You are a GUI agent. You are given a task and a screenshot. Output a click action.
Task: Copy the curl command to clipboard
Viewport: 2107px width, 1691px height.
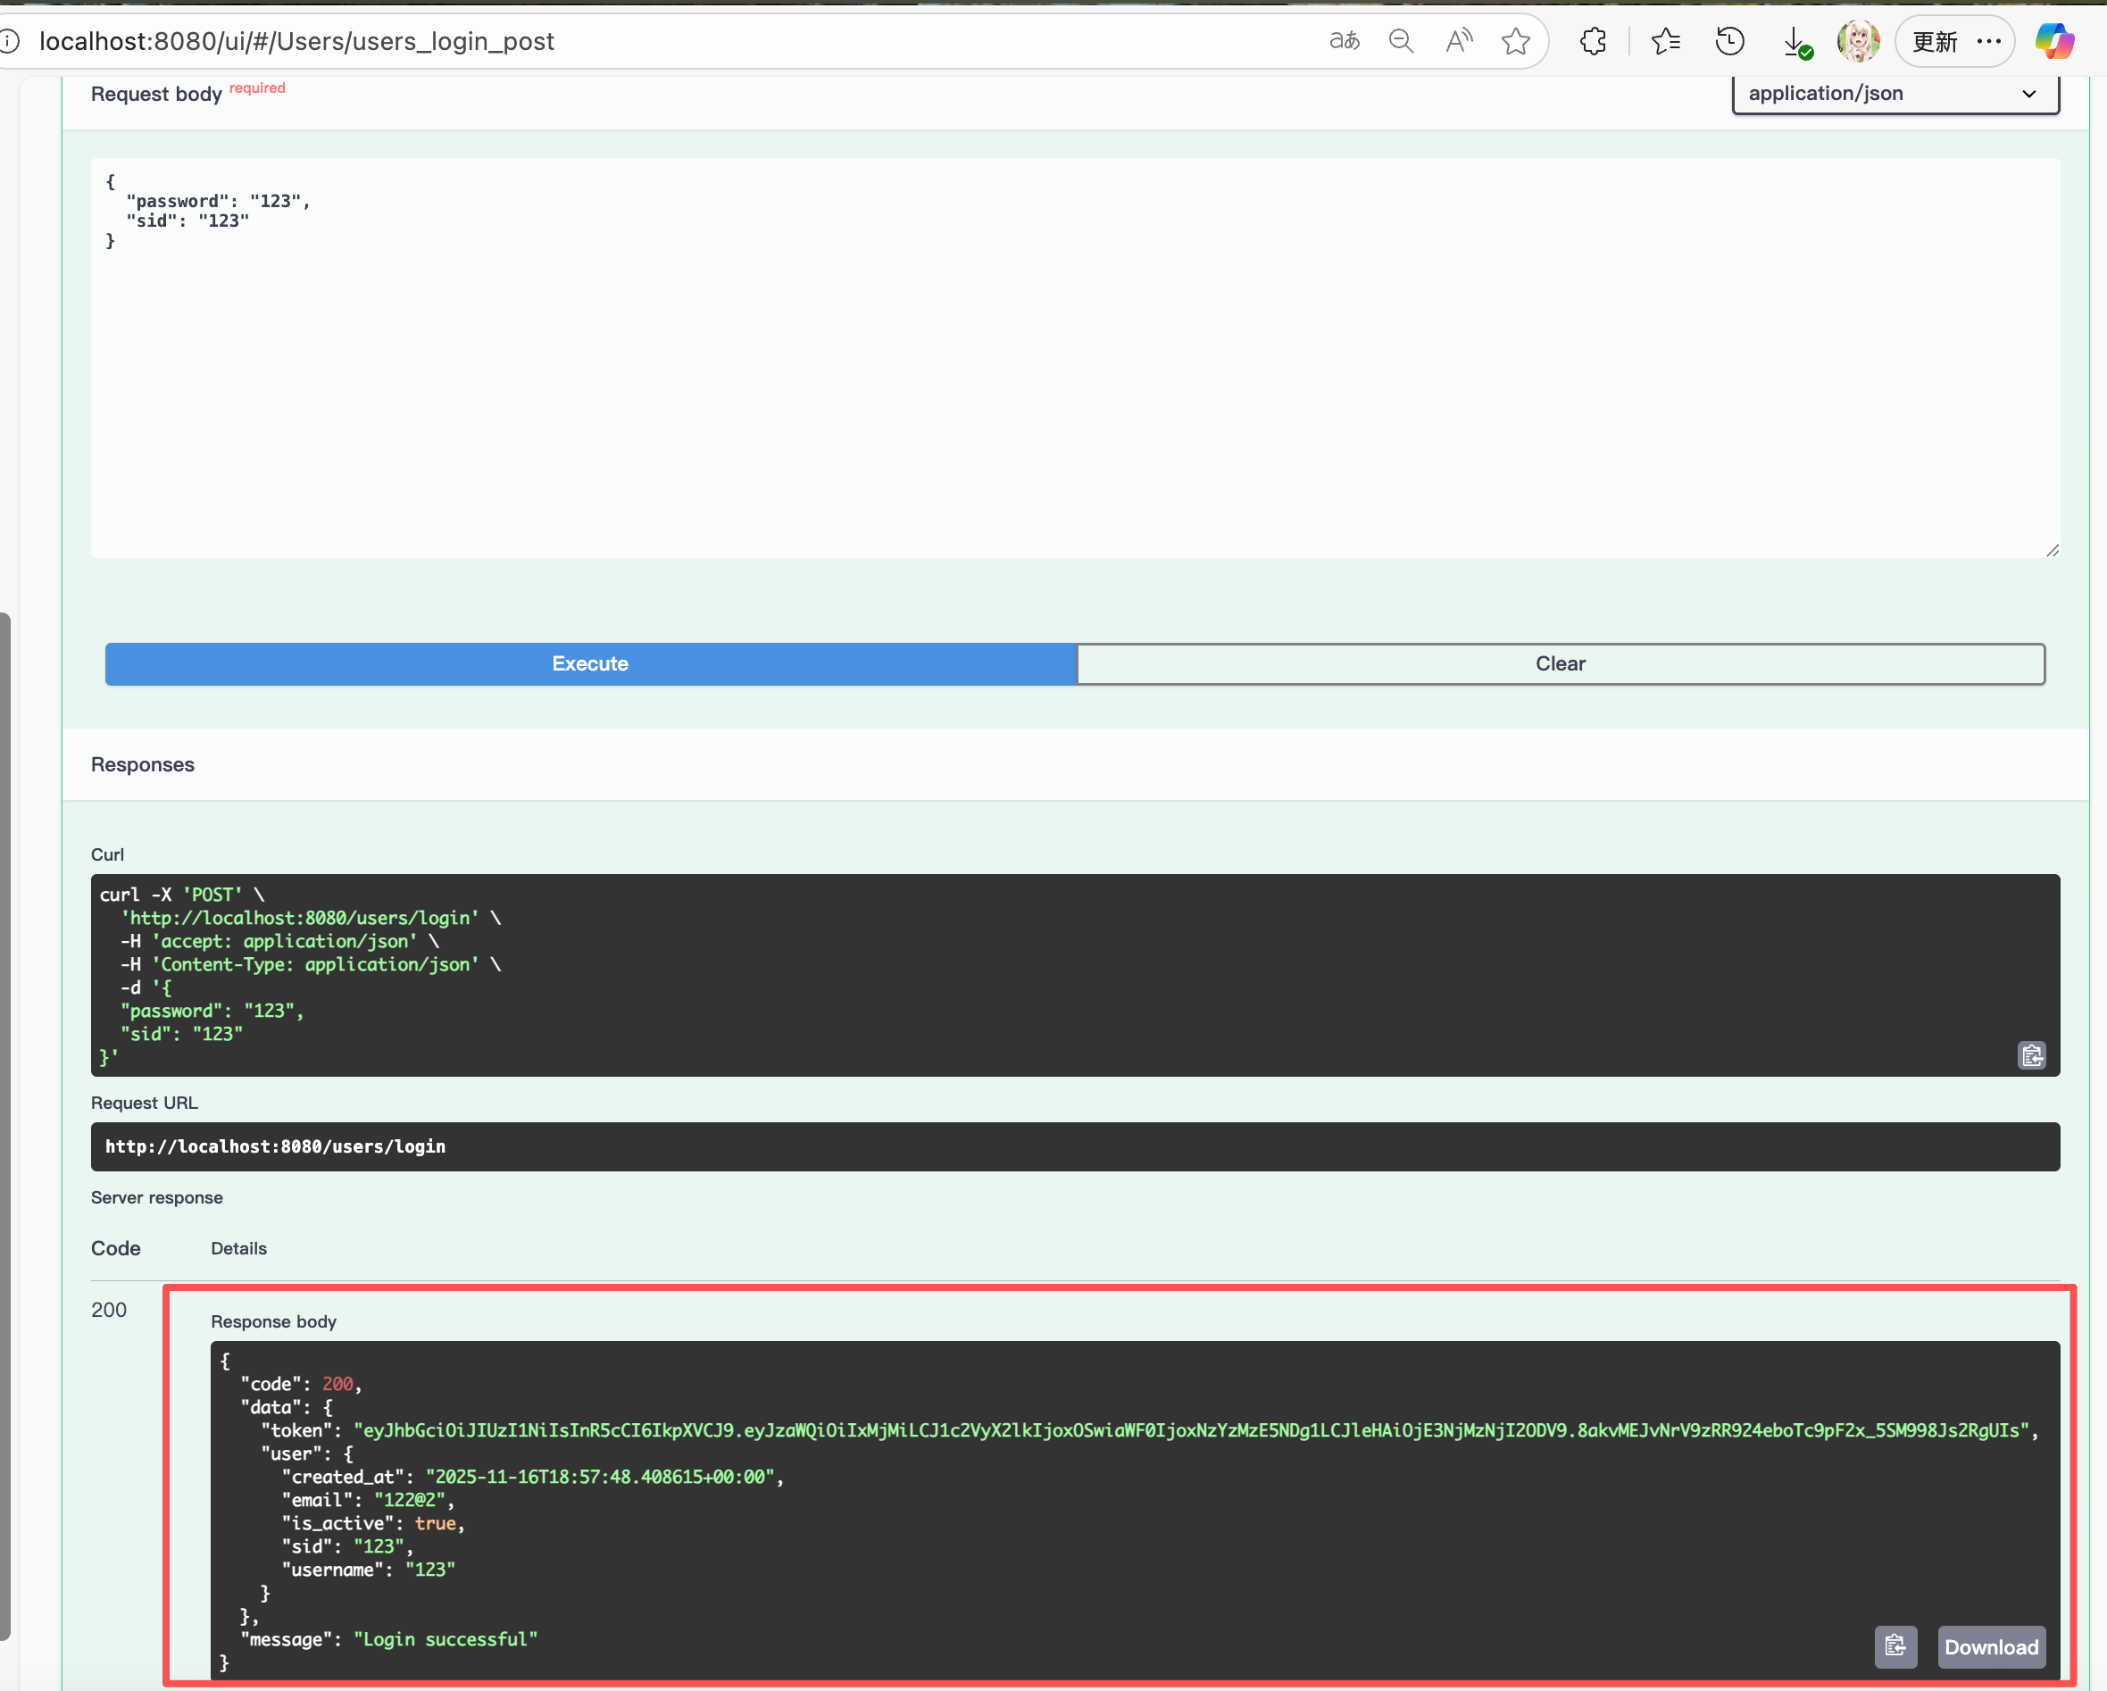(x=2032, y=1055)
